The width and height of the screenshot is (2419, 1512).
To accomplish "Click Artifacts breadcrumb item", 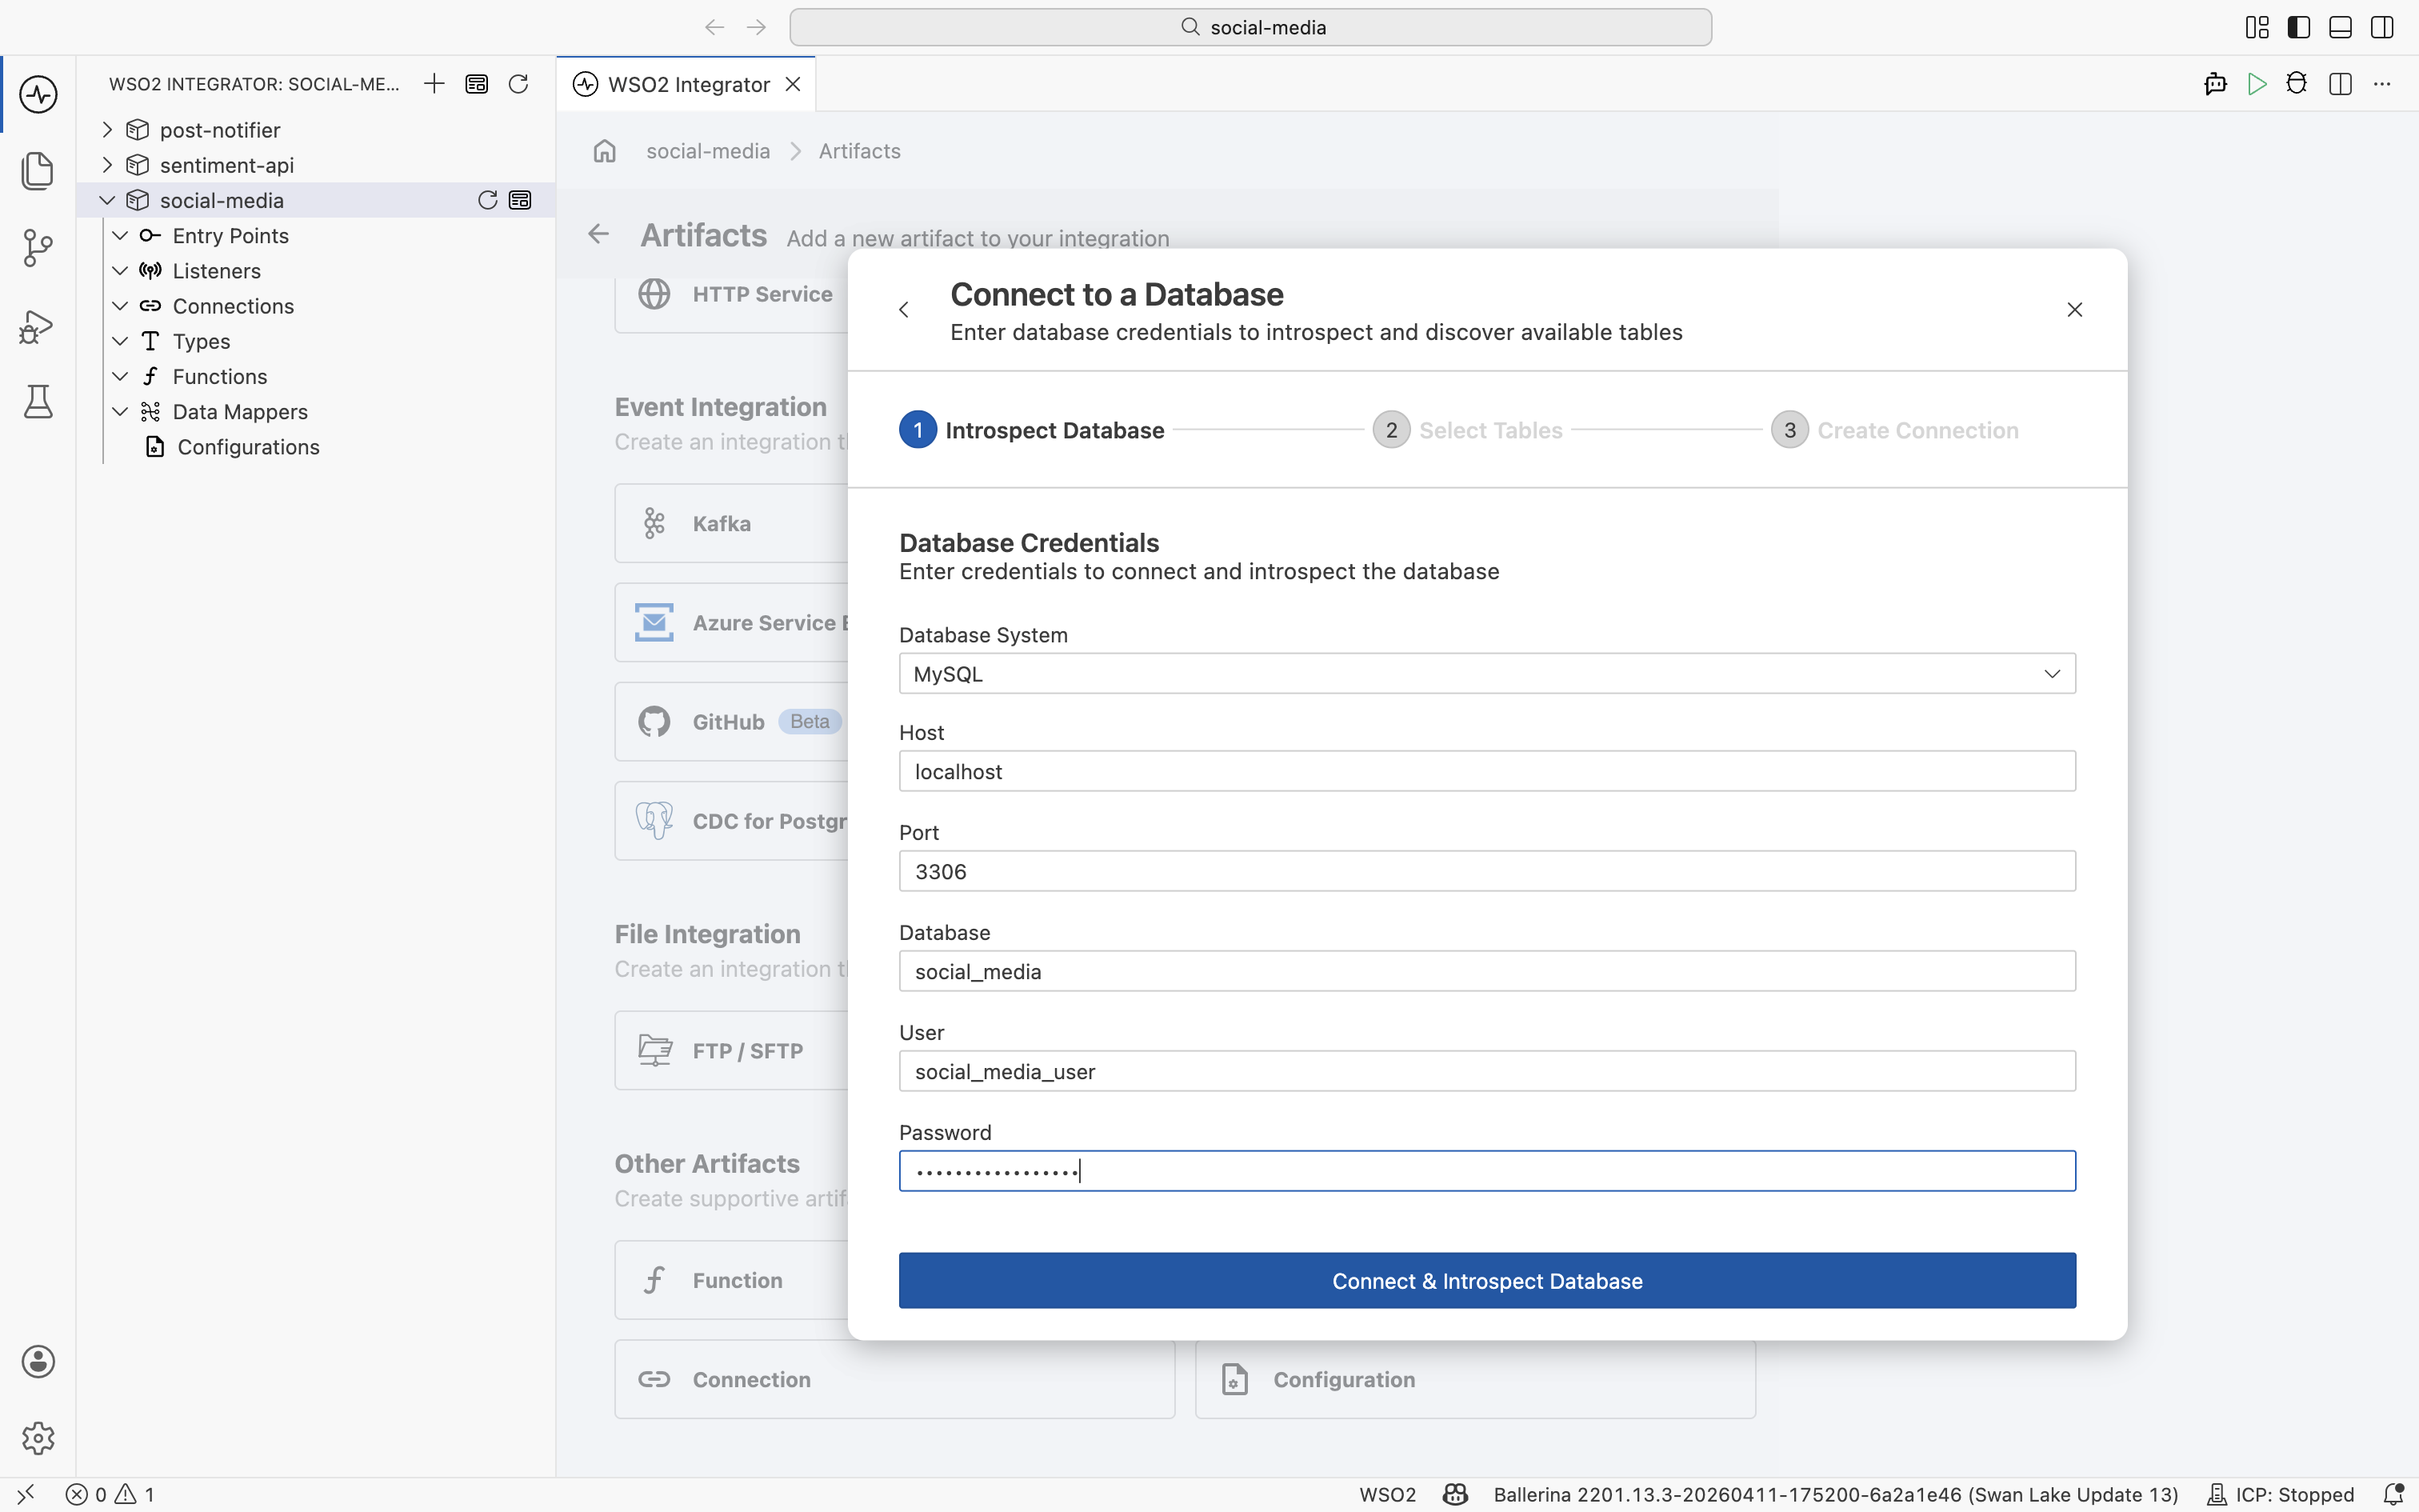I will pyautogui.click(x=860, y=151).
